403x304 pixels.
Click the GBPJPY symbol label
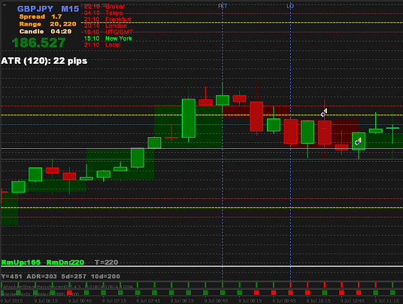35,9
